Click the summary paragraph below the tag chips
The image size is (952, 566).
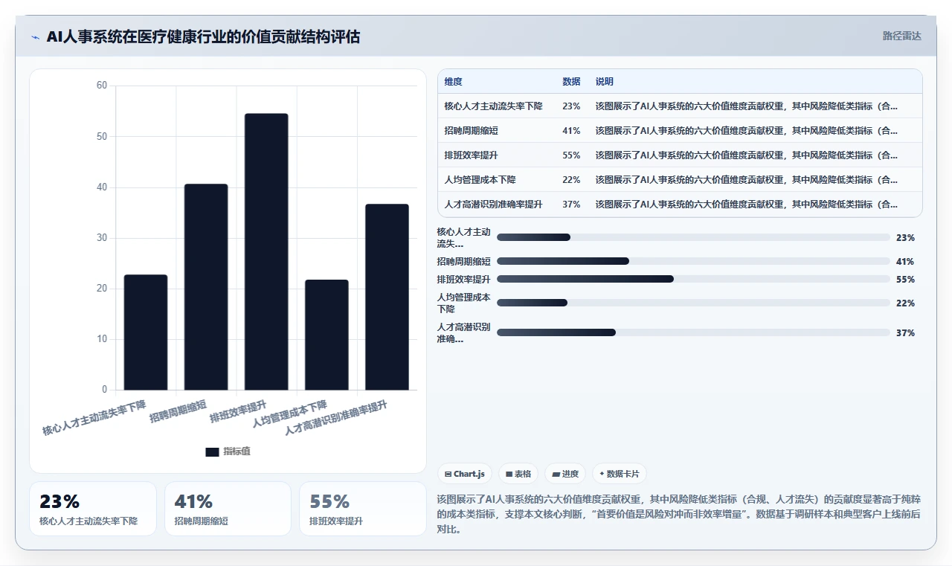tap(679, 514)
